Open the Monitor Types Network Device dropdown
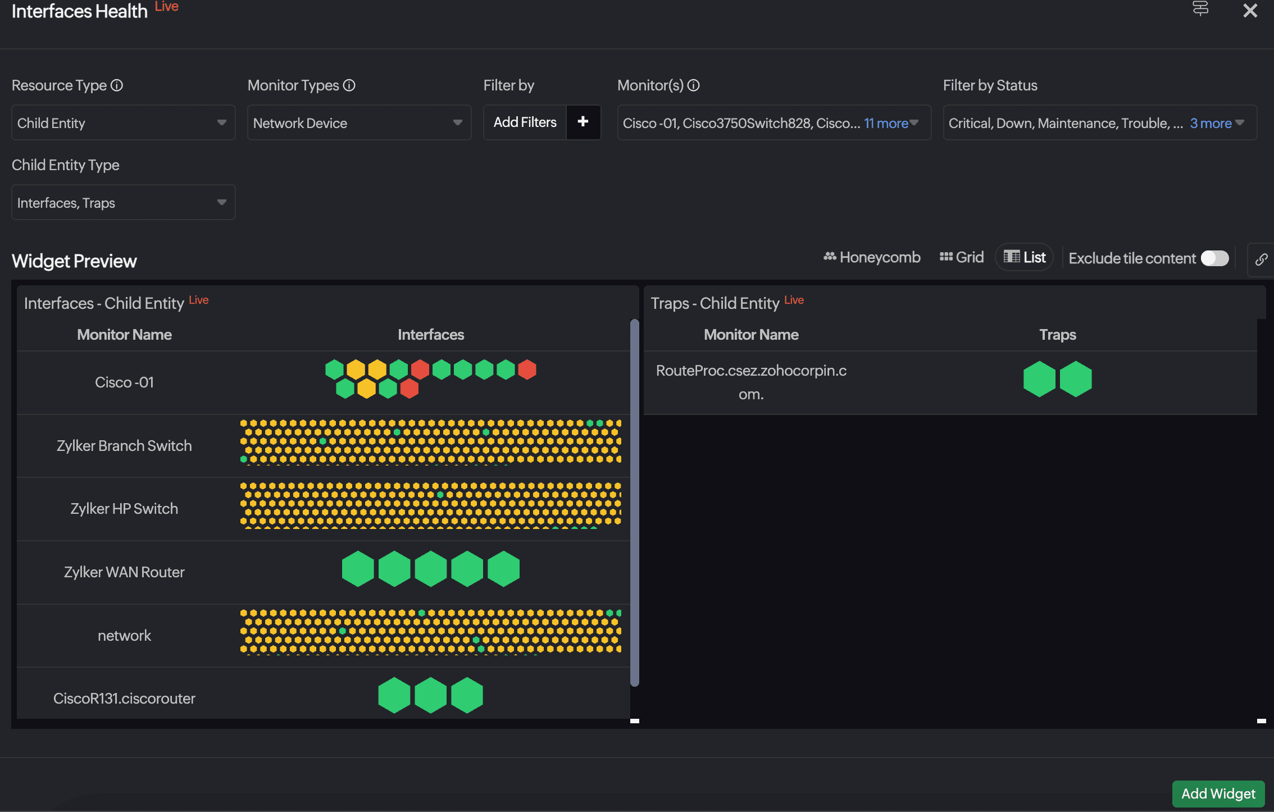 click(x=358, y=123)
